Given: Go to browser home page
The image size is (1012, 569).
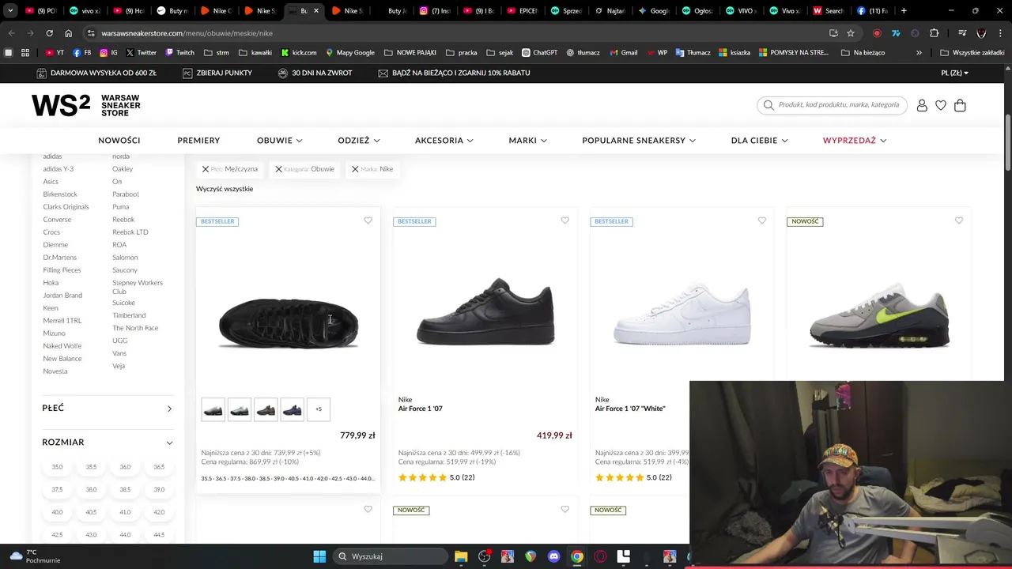Looking at the screenshot, I should point(68,33).
